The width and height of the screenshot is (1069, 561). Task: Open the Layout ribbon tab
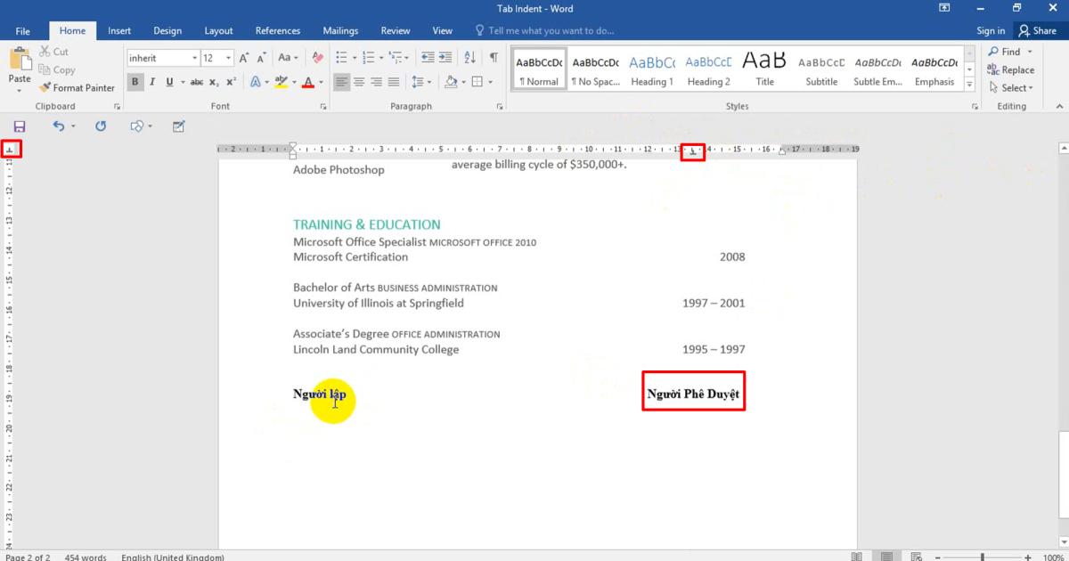coord(218,30)
